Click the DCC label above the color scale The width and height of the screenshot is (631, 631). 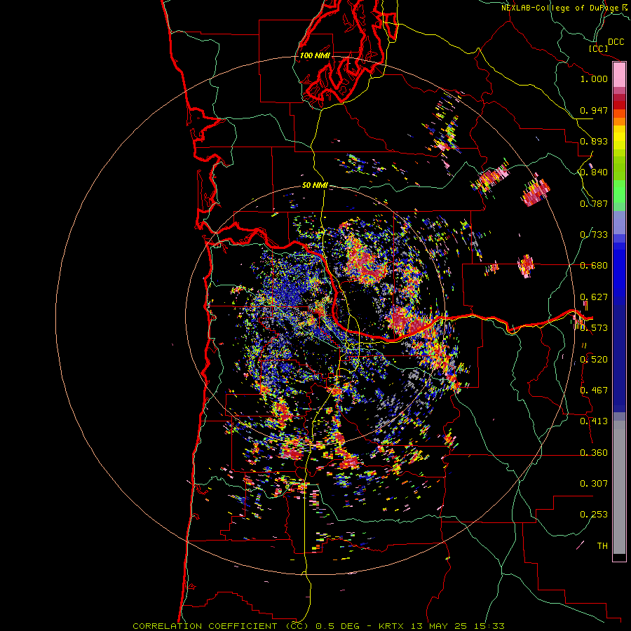[616, 42]
